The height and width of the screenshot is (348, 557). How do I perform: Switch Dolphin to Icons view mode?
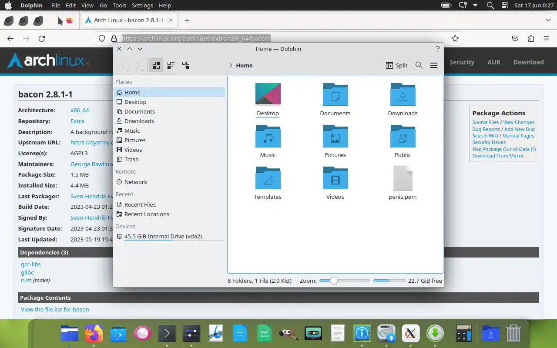(156, 65)
